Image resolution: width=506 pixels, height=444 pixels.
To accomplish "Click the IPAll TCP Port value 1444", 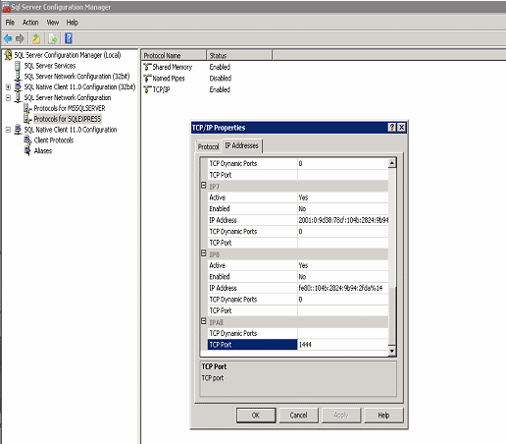I will (x=342, y=345).
